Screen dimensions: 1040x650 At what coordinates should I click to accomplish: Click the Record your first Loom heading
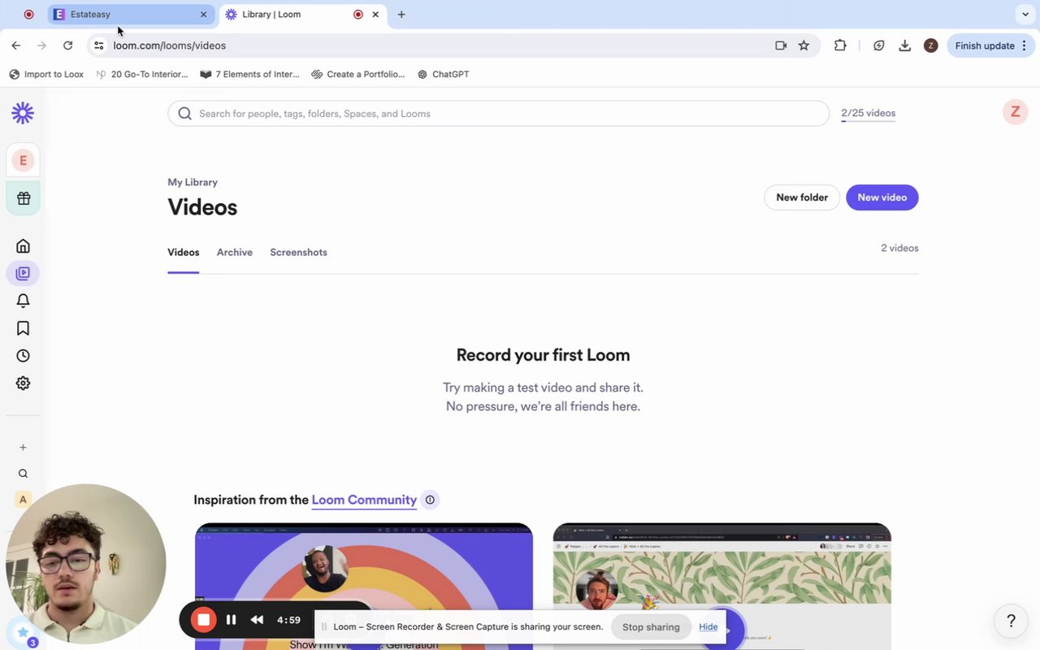(x=543, y=355)
